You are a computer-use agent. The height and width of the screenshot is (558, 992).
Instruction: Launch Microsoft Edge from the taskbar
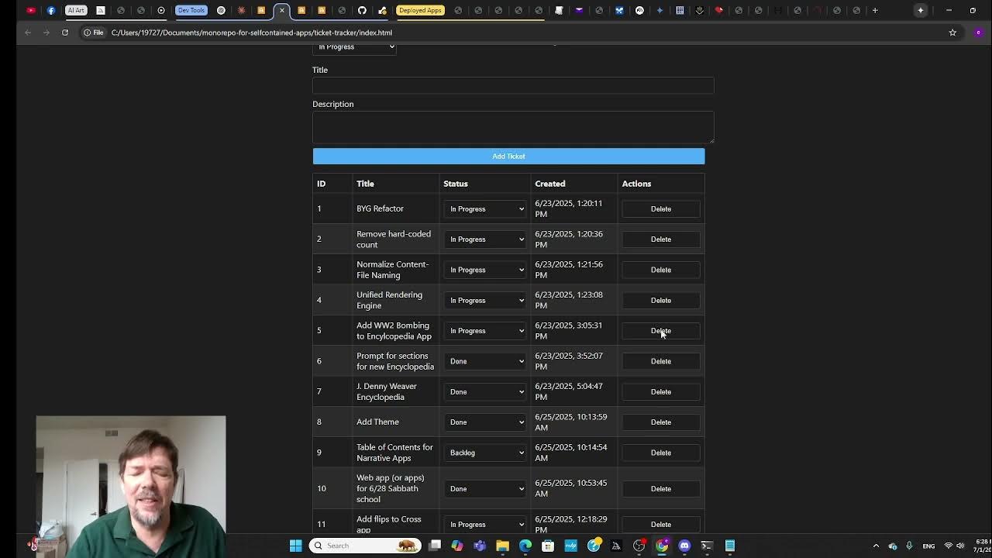525,546
